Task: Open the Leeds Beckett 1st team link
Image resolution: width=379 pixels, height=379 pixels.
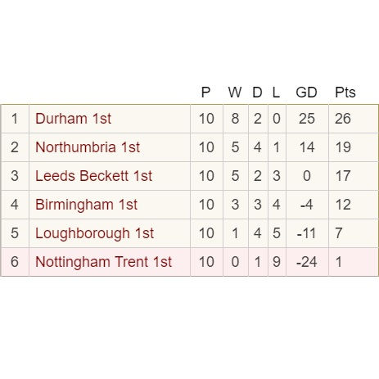Action: (x=93, y=176)
